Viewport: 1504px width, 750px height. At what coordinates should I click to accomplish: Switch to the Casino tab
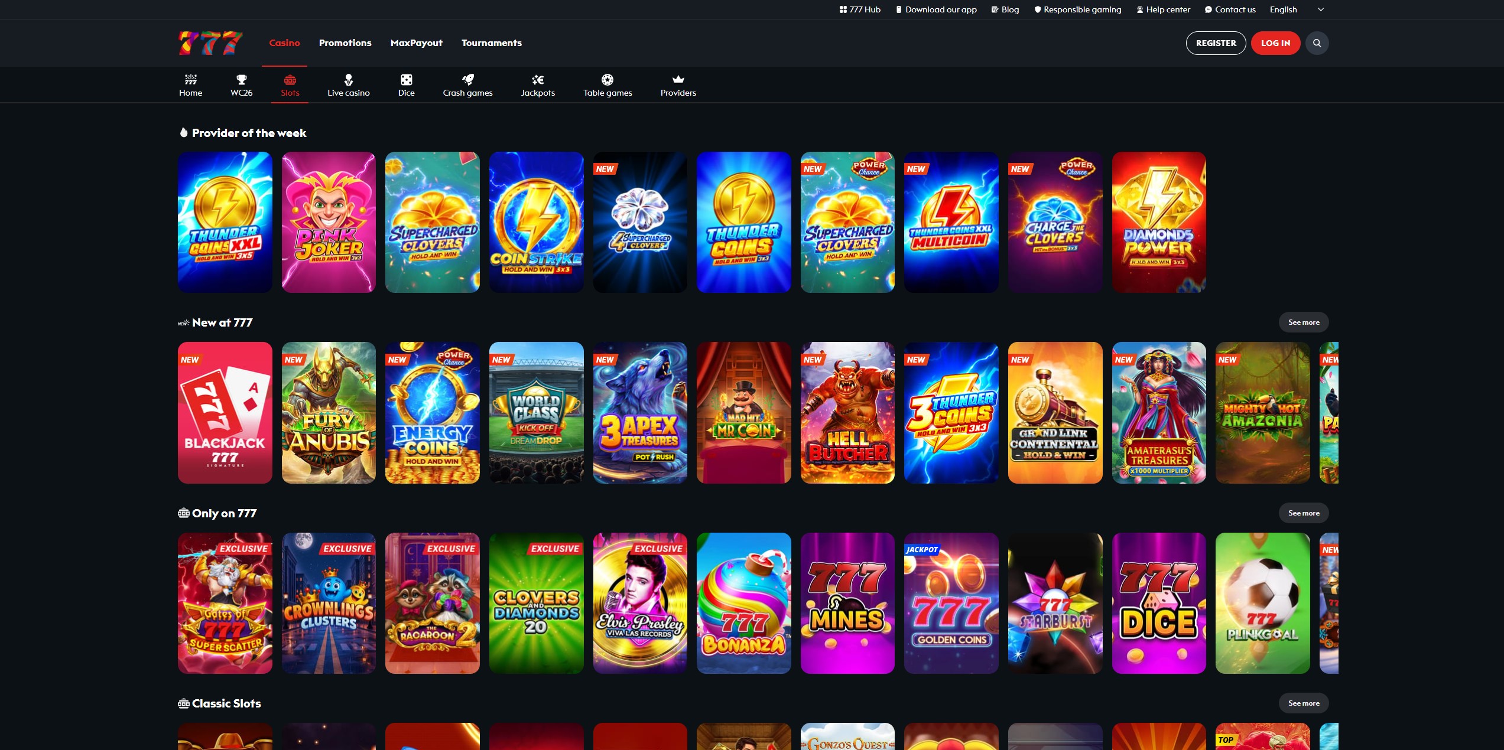click(284, 43)
